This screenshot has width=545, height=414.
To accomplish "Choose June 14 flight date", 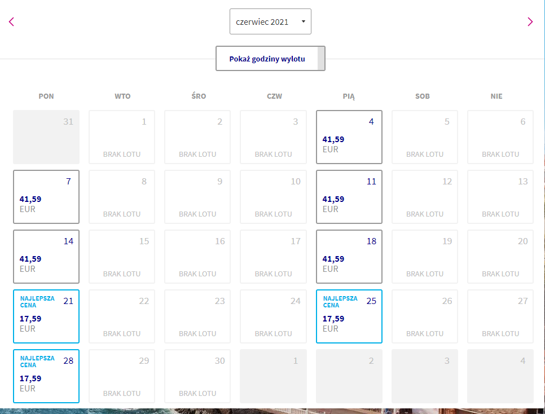I will point(46,257).
